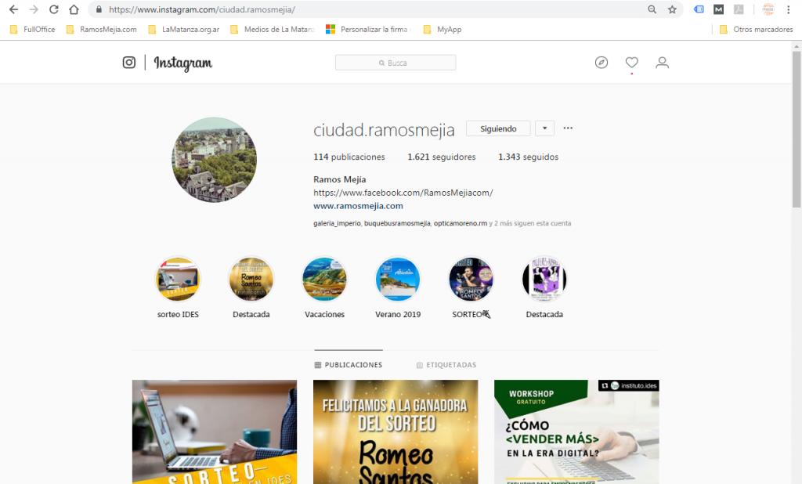The image size is (802, 484).
Task: Click the 114 publicaciones count text
Action: (x=349, y=157)
